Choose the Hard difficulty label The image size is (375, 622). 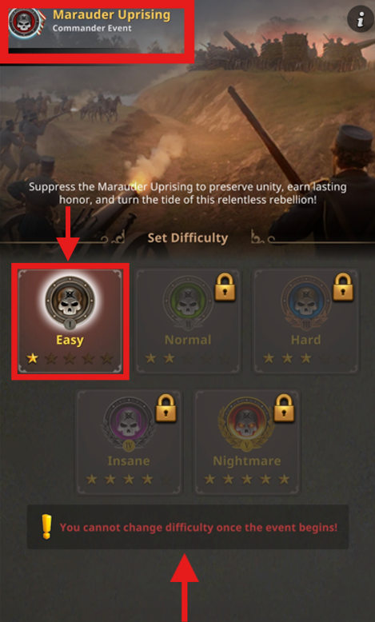pyautogui.click(x=305, y=340)
